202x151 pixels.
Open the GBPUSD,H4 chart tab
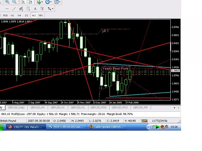(x=37, y=108)
